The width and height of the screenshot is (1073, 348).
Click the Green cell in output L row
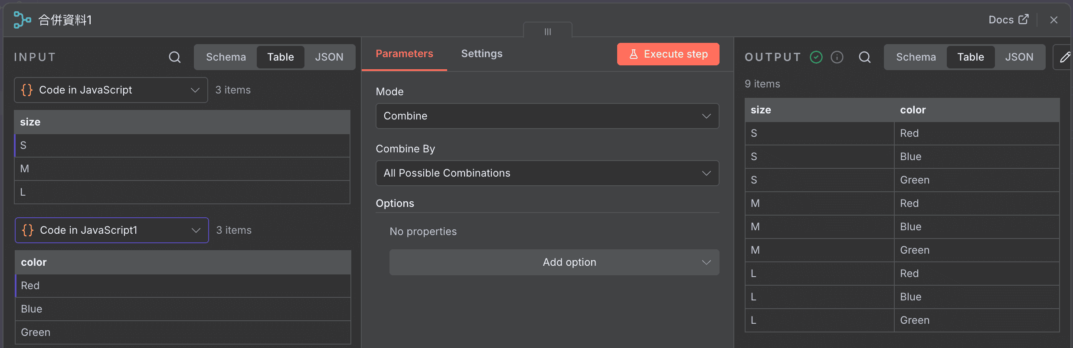[x=977, y=320]
